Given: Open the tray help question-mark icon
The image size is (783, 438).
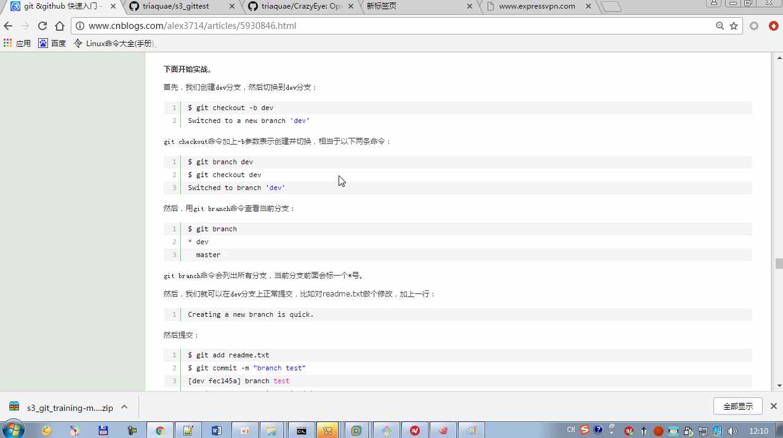Looking at the screenshot, I should (598, 430).
